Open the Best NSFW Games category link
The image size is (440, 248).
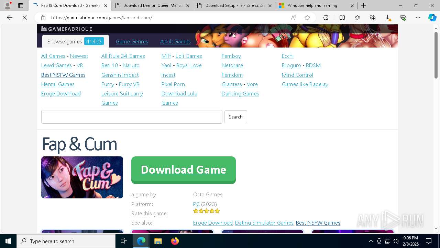click(63, 75)
